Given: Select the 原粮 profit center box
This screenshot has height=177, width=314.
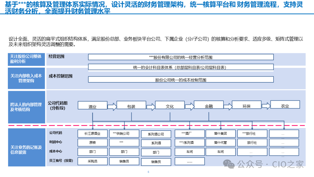Looking at the screenshot, I should 92,143.
